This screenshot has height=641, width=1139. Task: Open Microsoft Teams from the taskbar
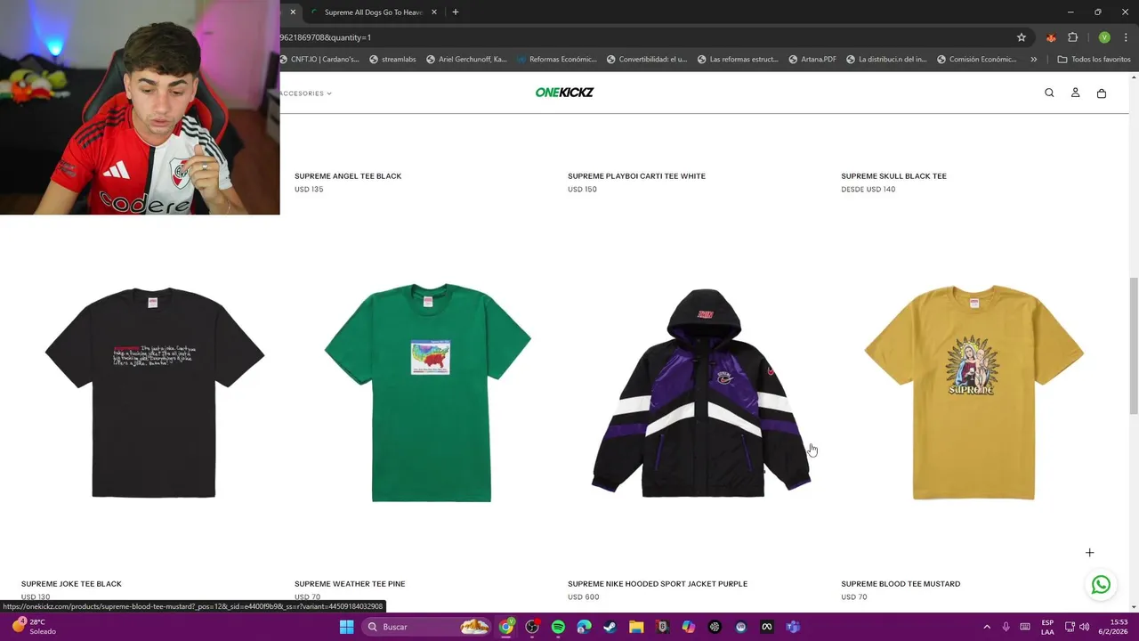[792, 627]
